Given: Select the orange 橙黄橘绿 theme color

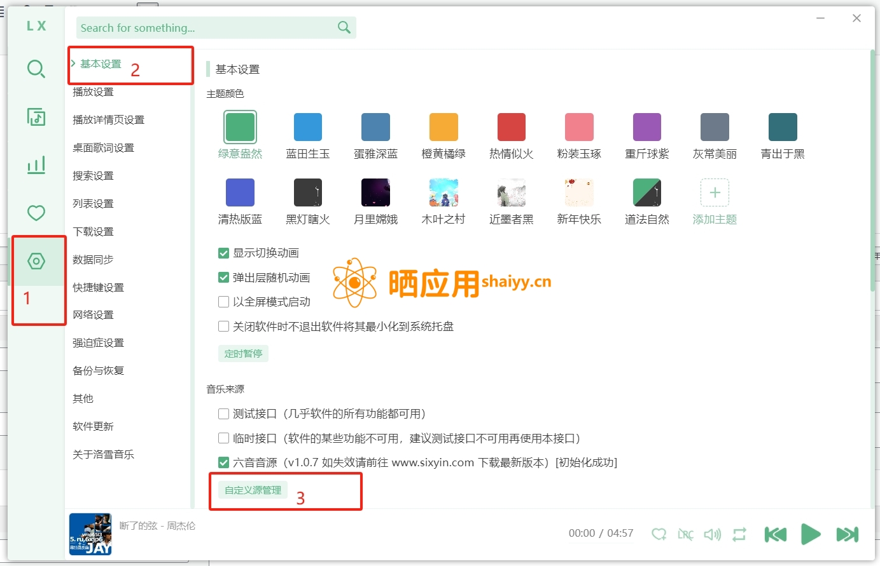Looking at the screenshot, I should 443,127.
